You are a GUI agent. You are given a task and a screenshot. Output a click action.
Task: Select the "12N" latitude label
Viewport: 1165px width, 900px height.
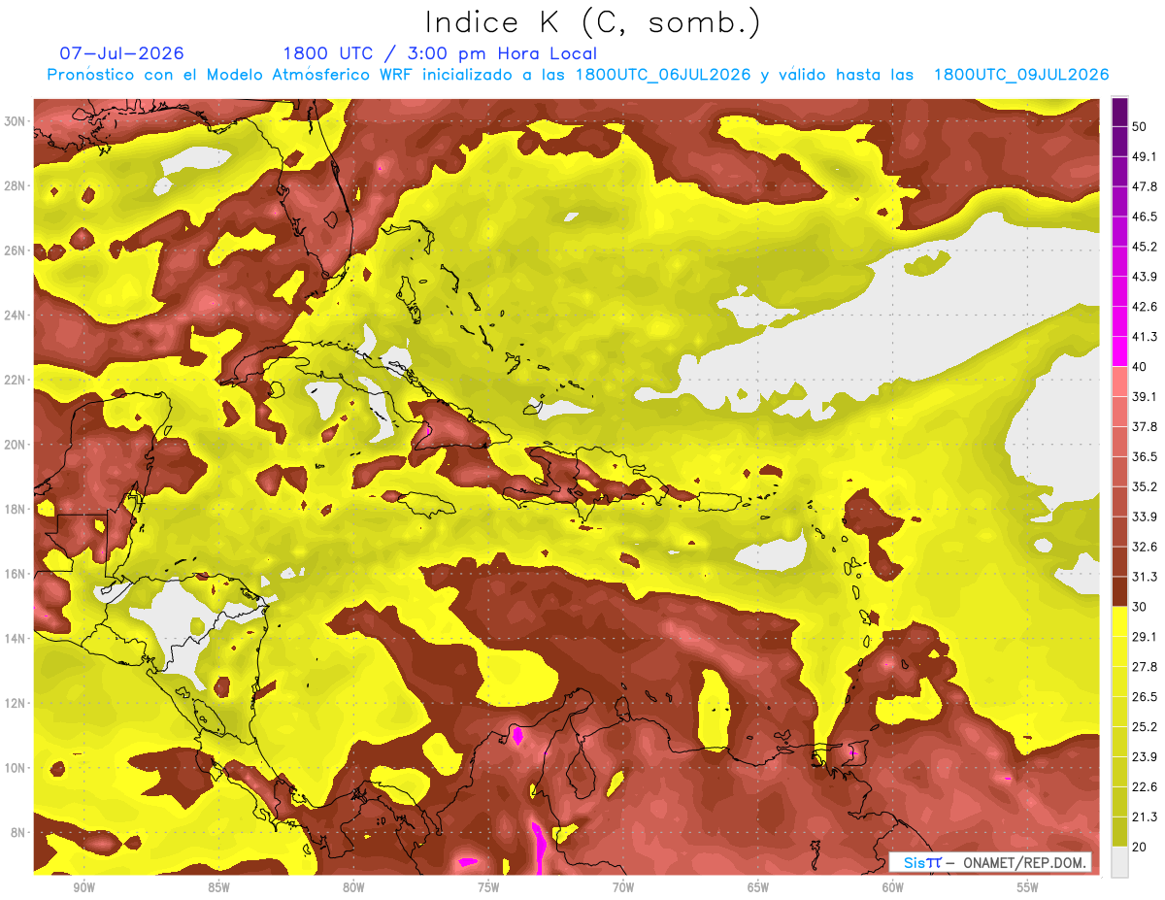click(16, 703)
